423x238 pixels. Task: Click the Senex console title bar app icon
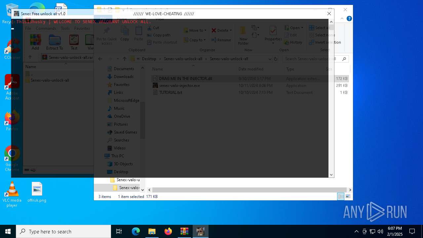(x=17, y=14)
